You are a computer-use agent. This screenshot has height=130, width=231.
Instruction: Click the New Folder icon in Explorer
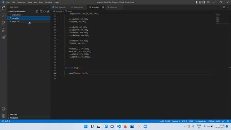pos(41,11)
